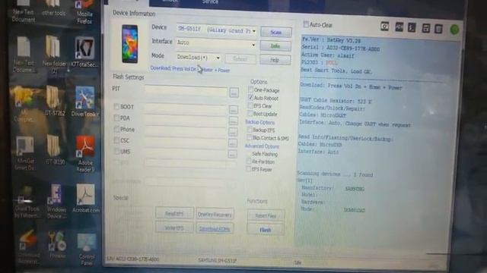The width and height of the screenshot is (487, 273).
Task: Click the Read EFS button
Action: click(x=174, y=213)
